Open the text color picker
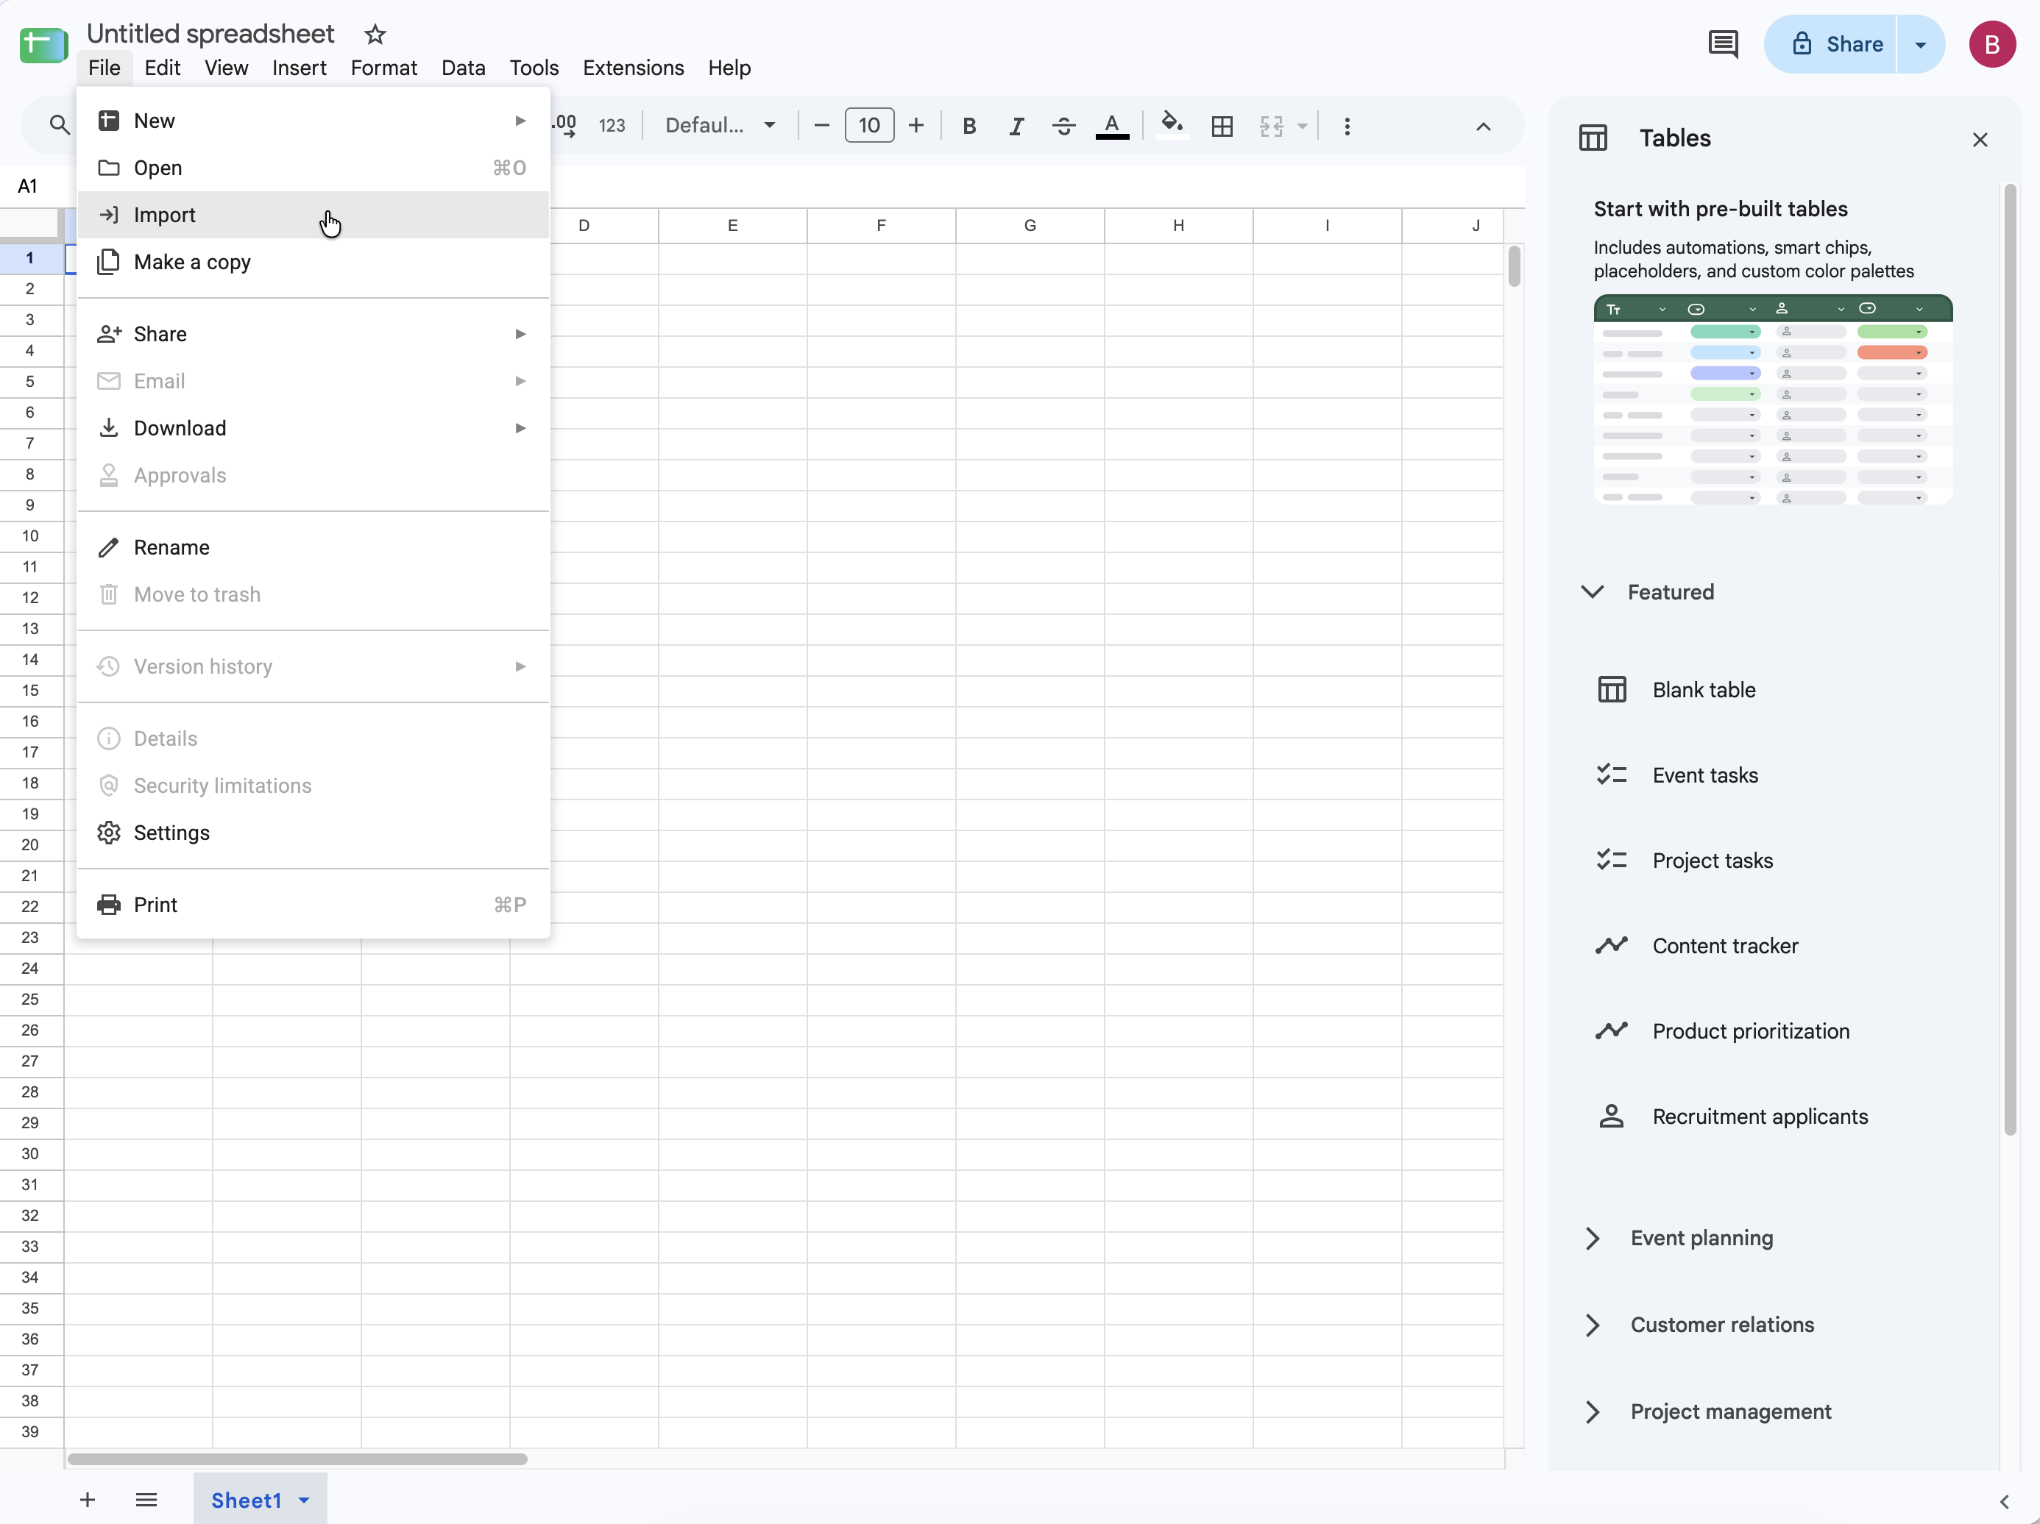The width and height of the screenshot is (2040, 1524). (1112, 127)
